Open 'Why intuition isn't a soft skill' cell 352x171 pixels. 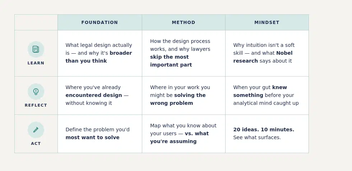coord(267,53)
